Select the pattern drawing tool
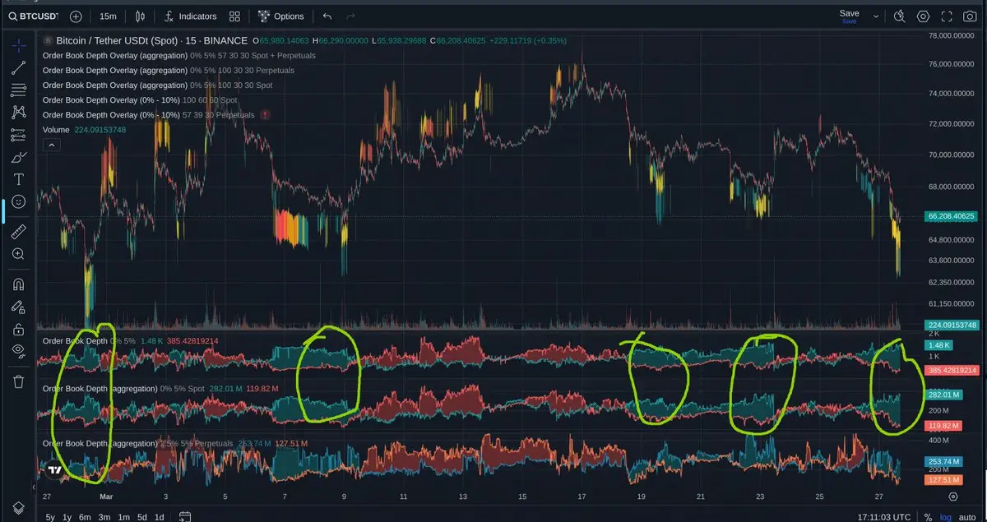 coord(18,112)
